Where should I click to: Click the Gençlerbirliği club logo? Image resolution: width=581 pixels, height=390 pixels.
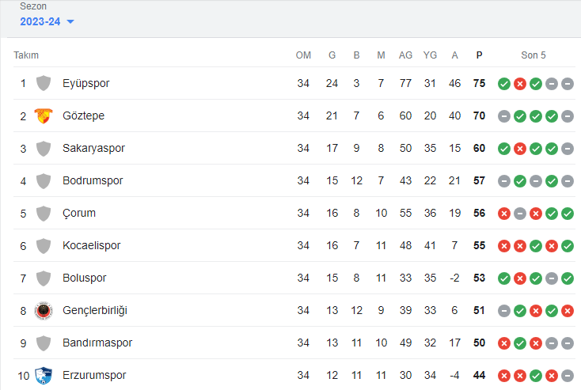pyautogui.click(x=44, y=310)
